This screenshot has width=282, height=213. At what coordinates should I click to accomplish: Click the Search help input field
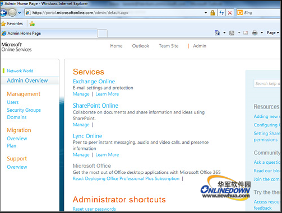click(267, 83)
